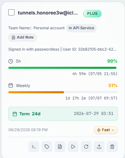Click the calendar icon in Term box
This screenshot has height=158, width=125.
click(15, 114)
